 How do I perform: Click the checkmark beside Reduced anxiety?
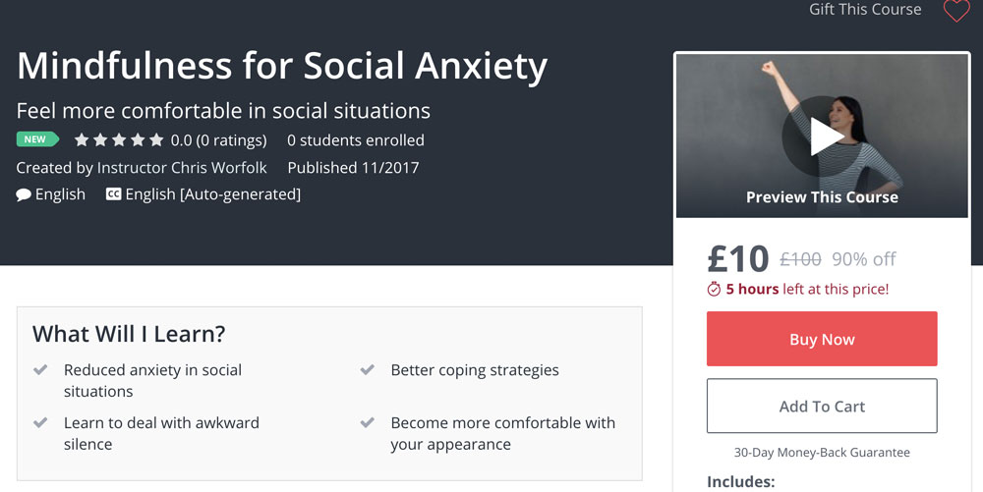click(x=41, y=370)
